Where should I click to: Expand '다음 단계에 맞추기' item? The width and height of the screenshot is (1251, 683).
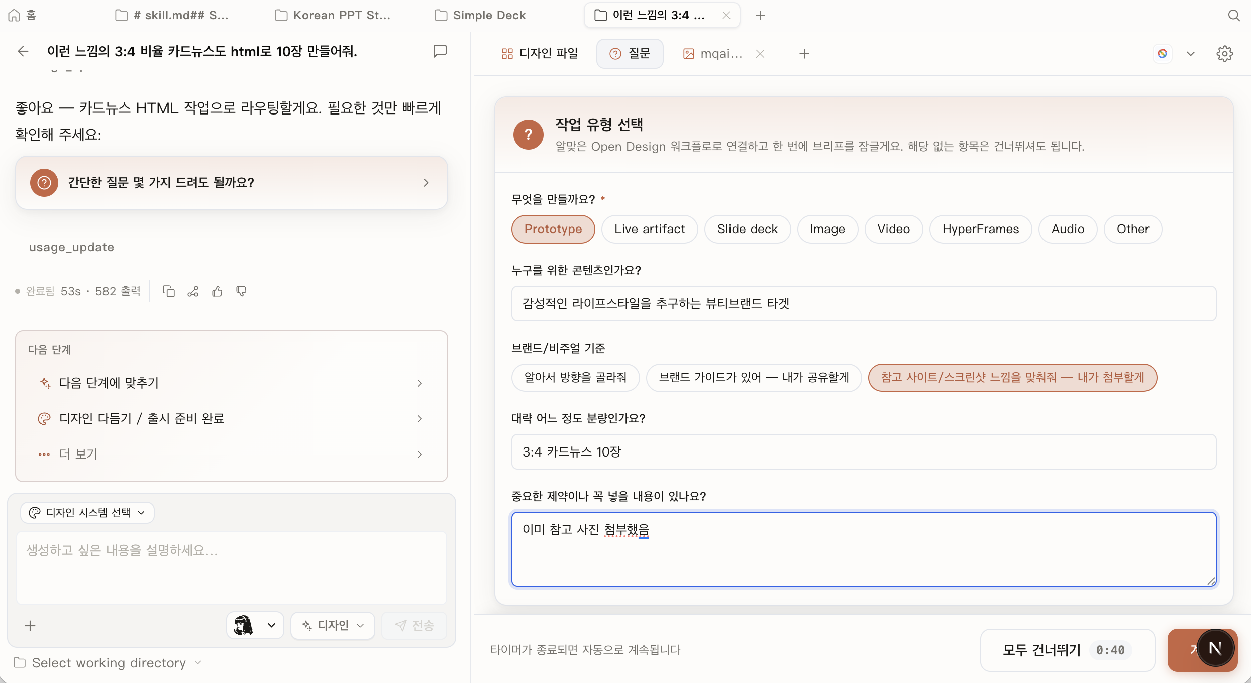[231, 383]
